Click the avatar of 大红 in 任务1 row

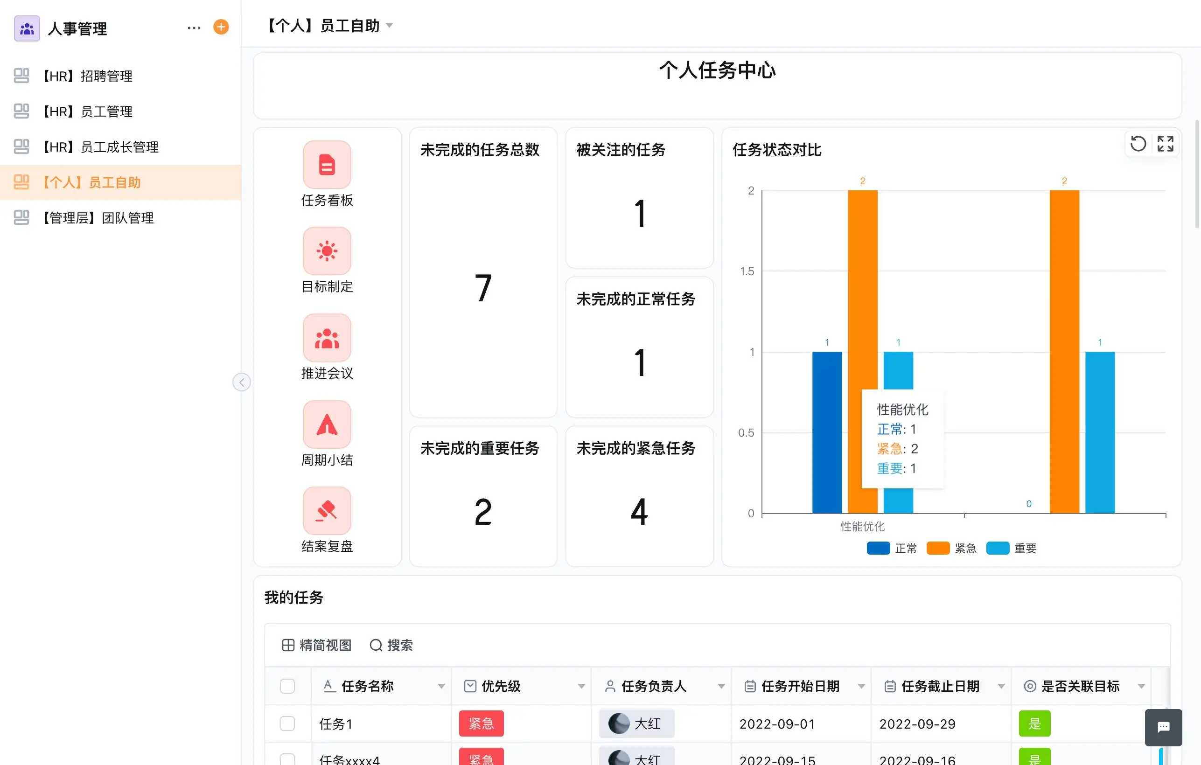pos(619,723)
